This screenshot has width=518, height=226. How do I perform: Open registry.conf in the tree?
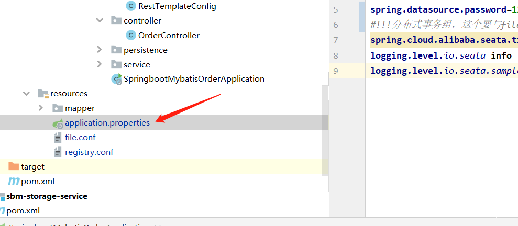tap(89, 152)
